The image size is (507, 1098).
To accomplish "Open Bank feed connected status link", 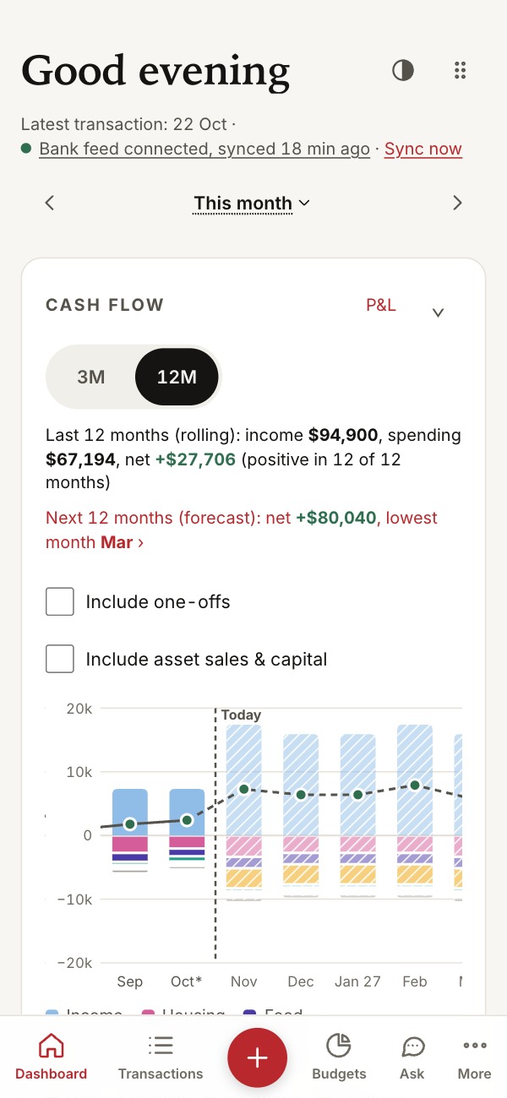I will pos(204,149).
